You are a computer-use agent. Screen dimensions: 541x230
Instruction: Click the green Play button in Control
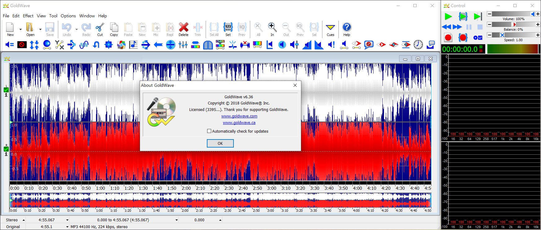pos(448,16)
